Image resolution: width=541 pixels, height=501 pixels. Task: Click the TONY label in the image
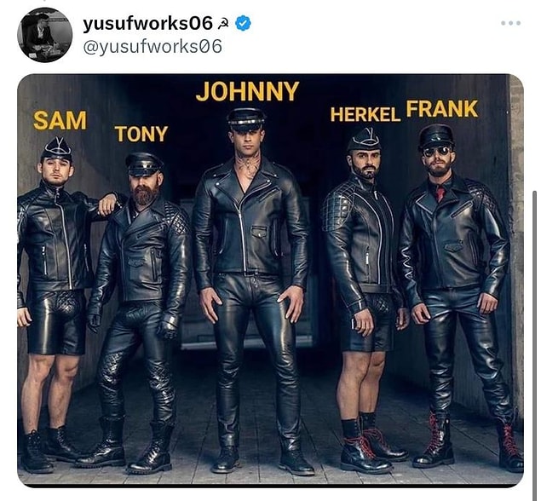point(141,134)
